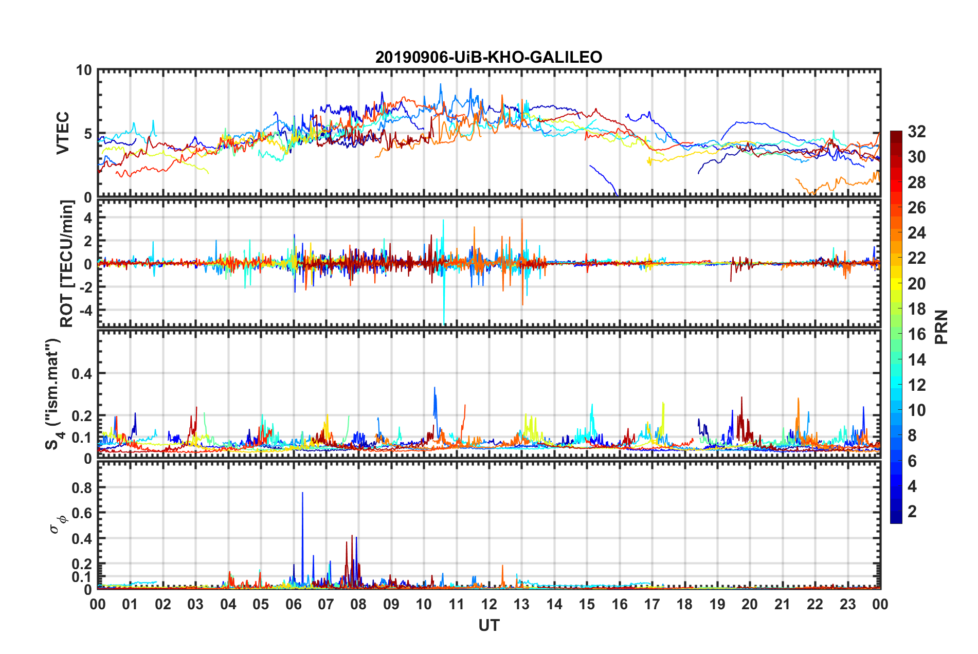The width and height of the screenshot is (978, 654).
Task: Click sigma phi tick label 0.8
Action: click(82, 487)
